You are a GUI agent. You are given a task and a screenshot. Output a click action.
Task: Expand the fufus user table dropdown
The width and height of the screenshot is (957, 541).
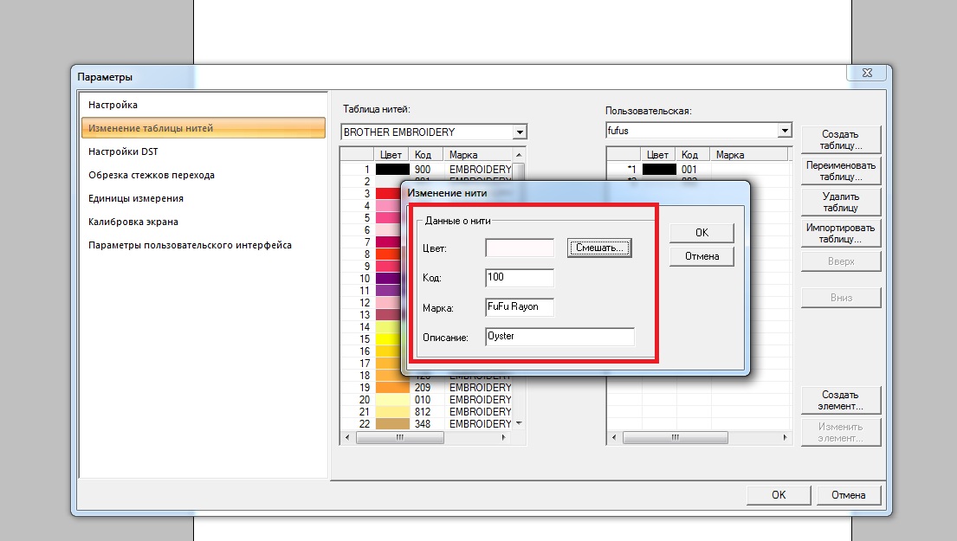tap(784, 131)
